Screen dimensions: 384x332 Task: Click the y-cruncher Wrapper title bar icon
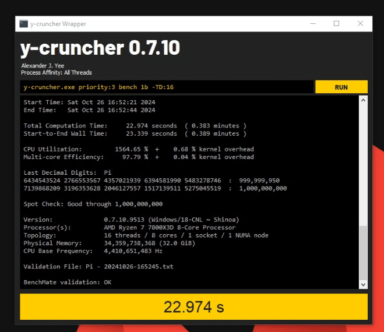pos(24,24)
